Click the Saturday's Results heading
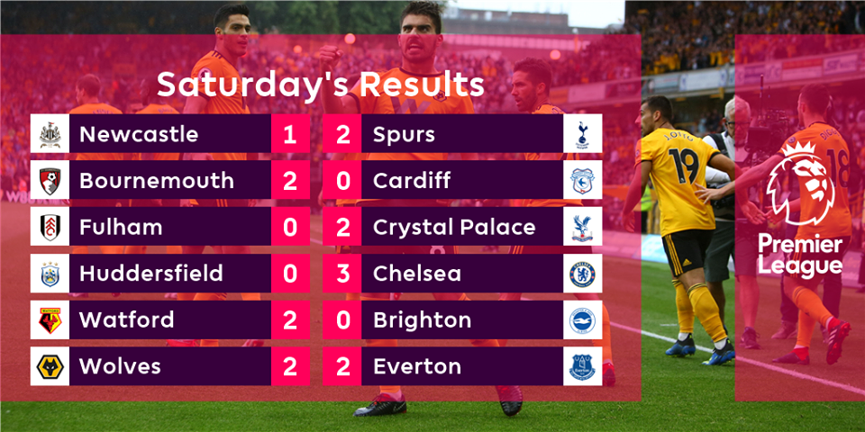The height and width of the screenshot is (432, 865). [321, 85]
